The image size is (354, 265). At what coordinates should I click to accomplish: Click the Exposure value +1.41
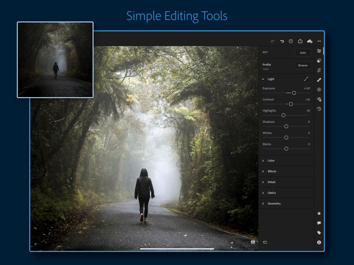tap(307, 88)
